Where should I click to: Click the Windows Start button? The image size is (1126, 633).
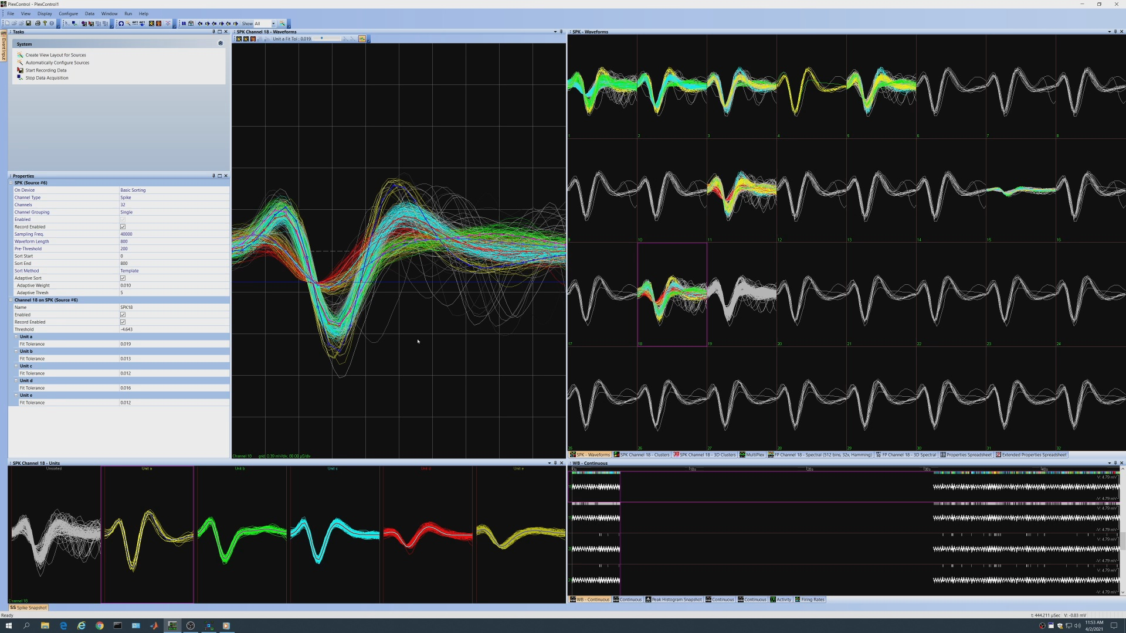coord(8,625)
